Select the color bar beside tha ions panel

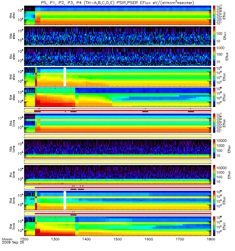[214, 123]
